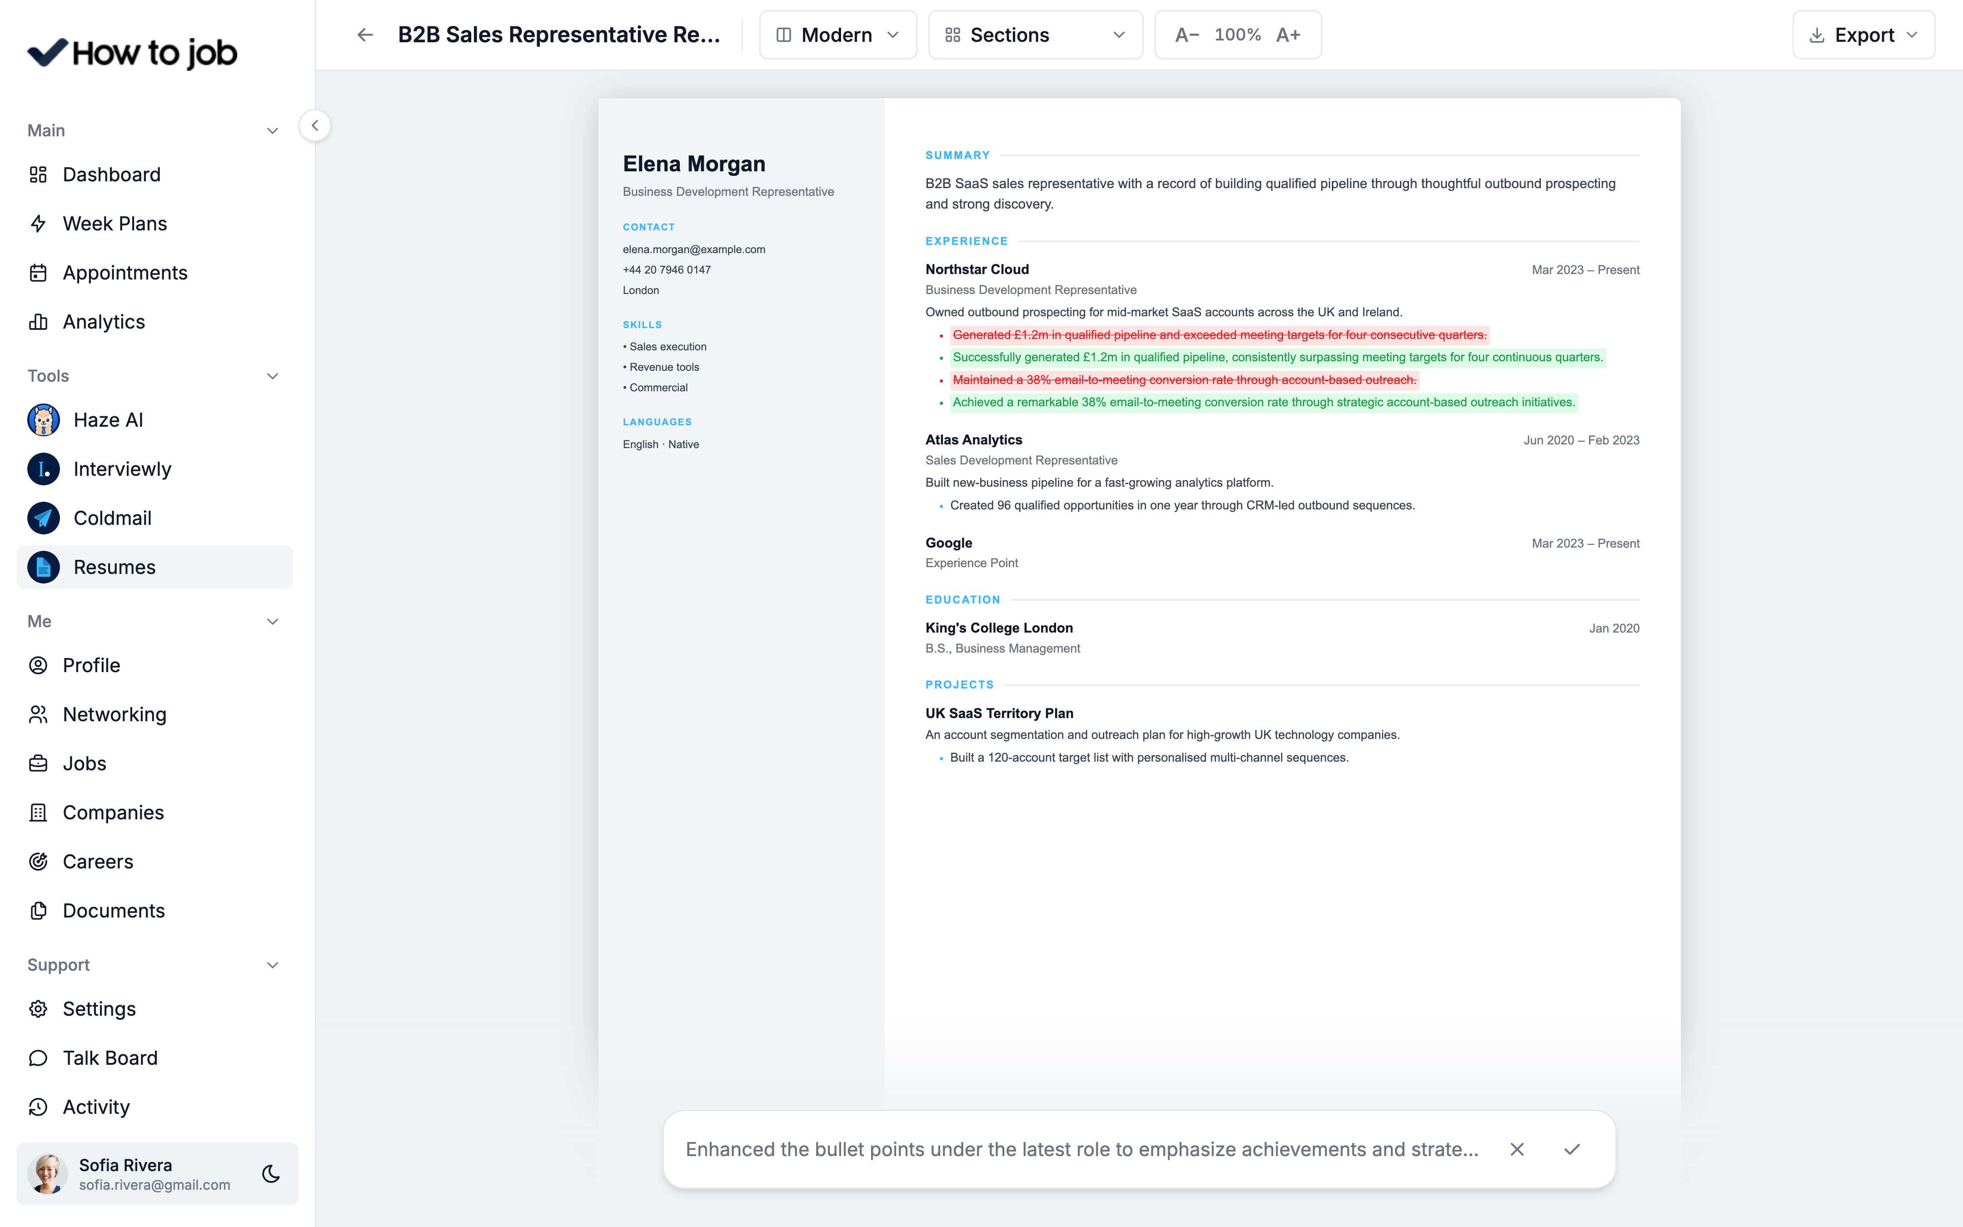Decrease font size with A−

1187,35
